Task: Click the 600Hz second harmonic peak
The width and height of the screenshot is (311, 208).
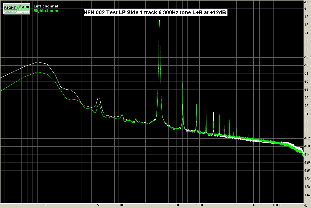Action: click(x=183, y=83)
